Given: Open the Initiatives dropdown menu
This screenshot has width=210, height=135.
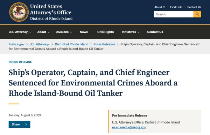Looking at the screenshot, I should (x=131, y=32).
